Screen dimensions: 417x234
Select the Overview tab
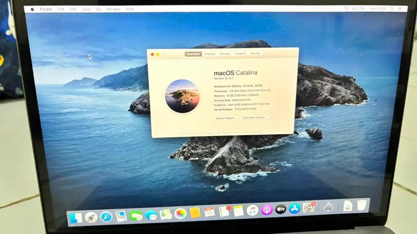(x=193, y=54)
